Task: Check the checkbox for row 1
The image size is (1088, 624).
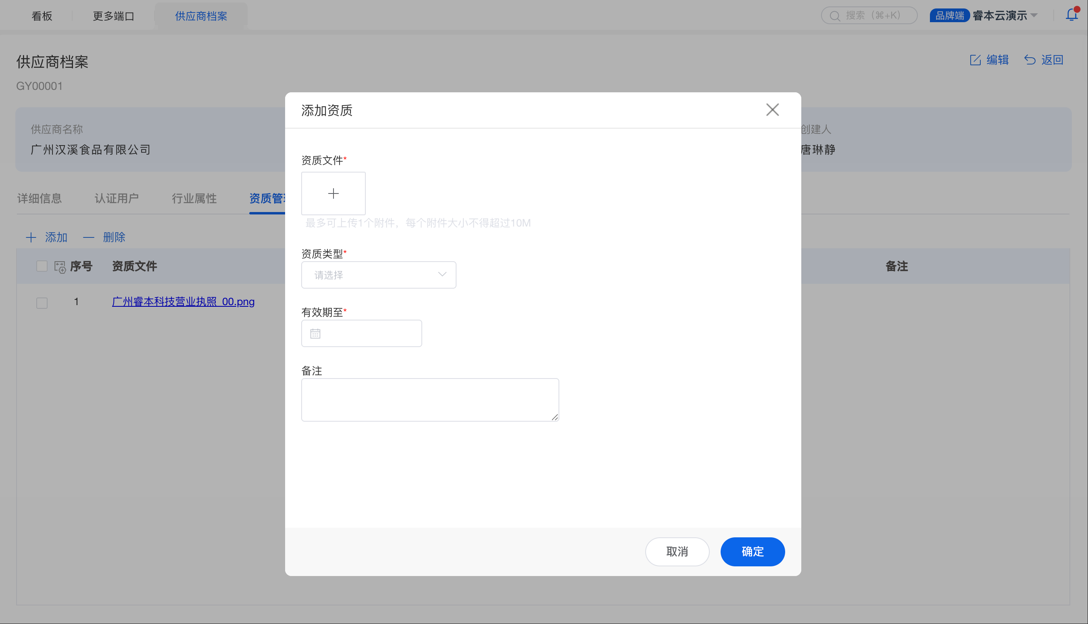Action: click(42, 303)
